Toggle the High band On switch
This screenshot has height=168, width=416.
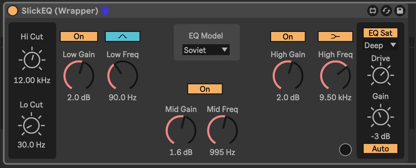(x=288, y=36)
